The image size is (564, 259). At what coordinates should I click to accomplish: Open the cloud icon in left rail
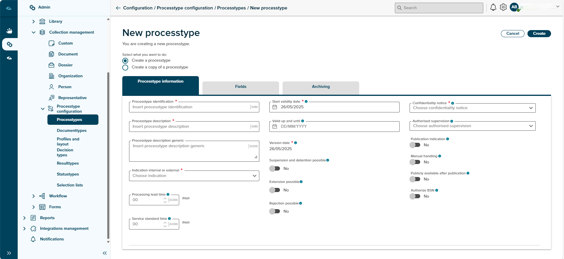(9, 58)
